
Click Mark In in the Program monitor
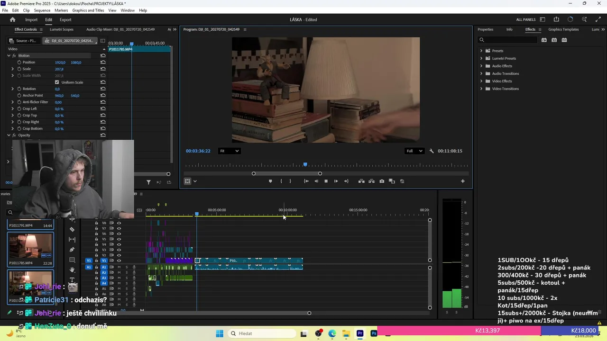[281, 181]
